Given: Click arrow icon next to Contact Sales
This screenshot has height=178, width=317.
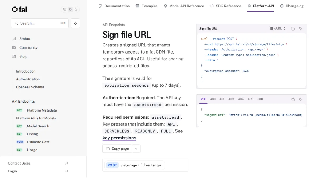Looking at the screenshot, I should coord(66,163).
